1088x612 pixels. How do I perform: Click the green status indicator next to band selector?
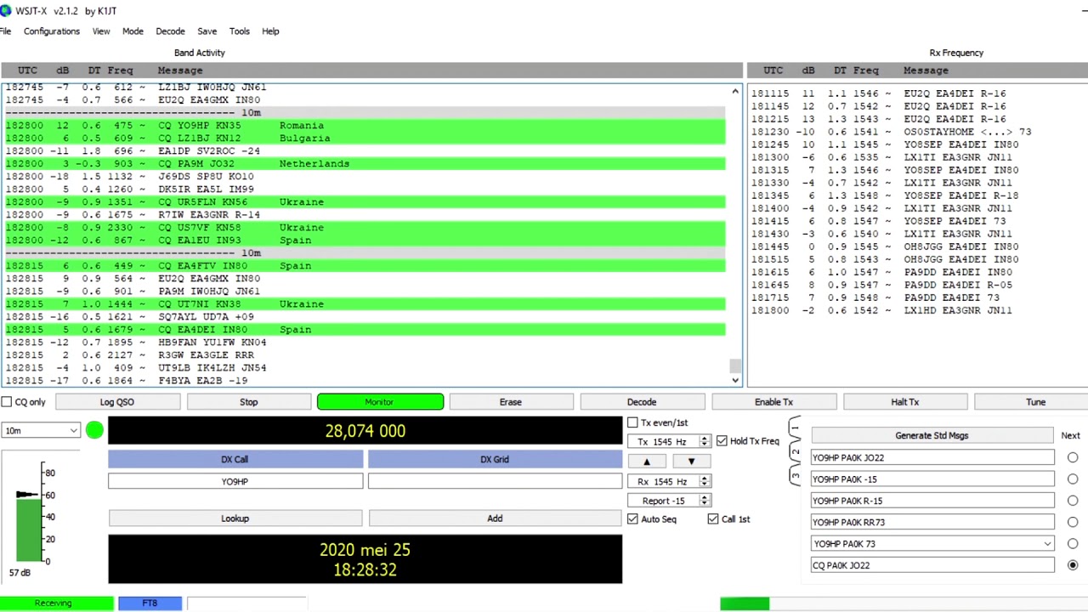(94, 431)
